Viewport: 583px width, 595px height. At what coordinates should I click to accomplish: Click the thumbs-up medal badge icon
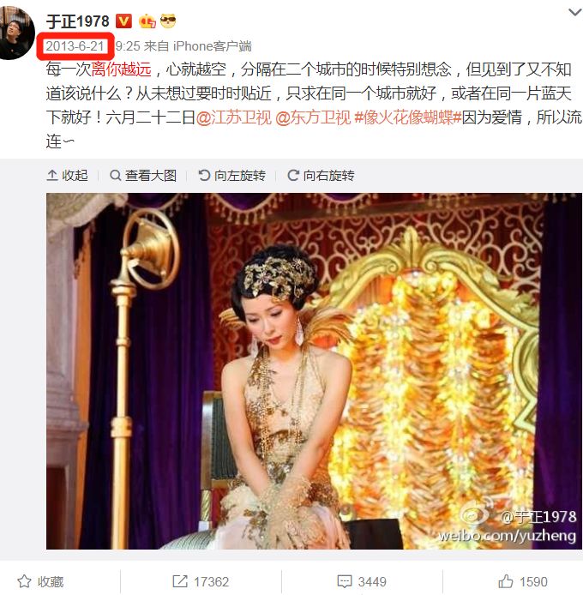point(147,21)
